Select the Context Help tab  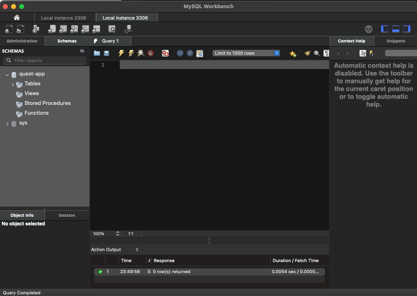(352, 41)
